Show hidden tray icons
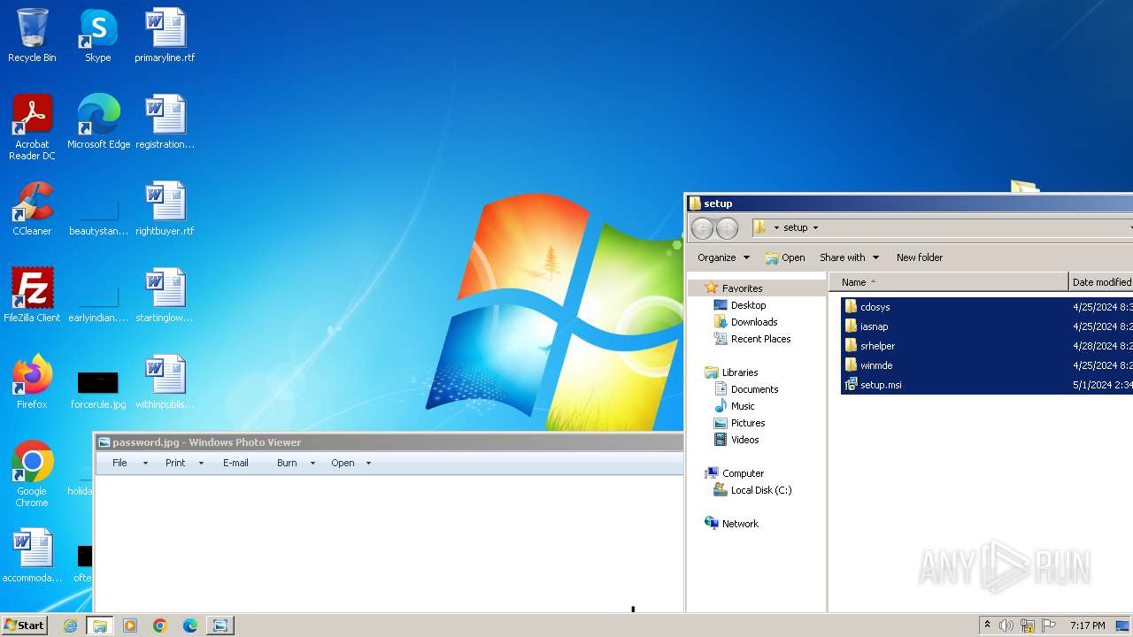 [x=987, y=625]
